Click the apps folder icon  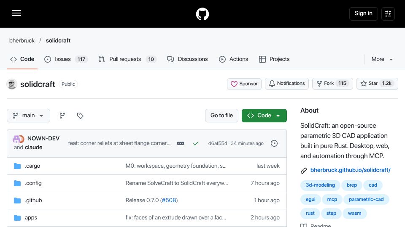tap(17, 218)
